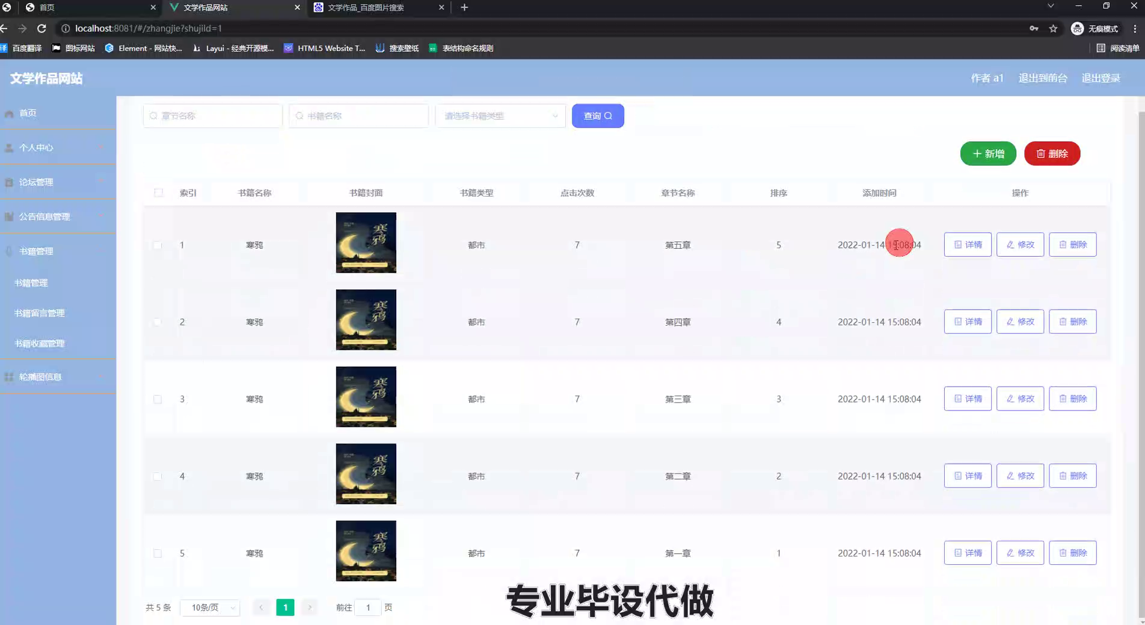Click 退出登录 in the header
1145x625 pixels.
pos(1100,78)
